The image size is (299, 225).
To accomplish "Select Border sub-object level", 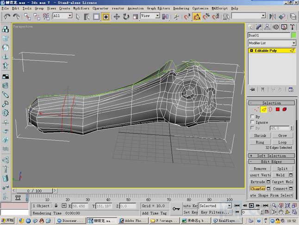I will click(x=270, y=109).
